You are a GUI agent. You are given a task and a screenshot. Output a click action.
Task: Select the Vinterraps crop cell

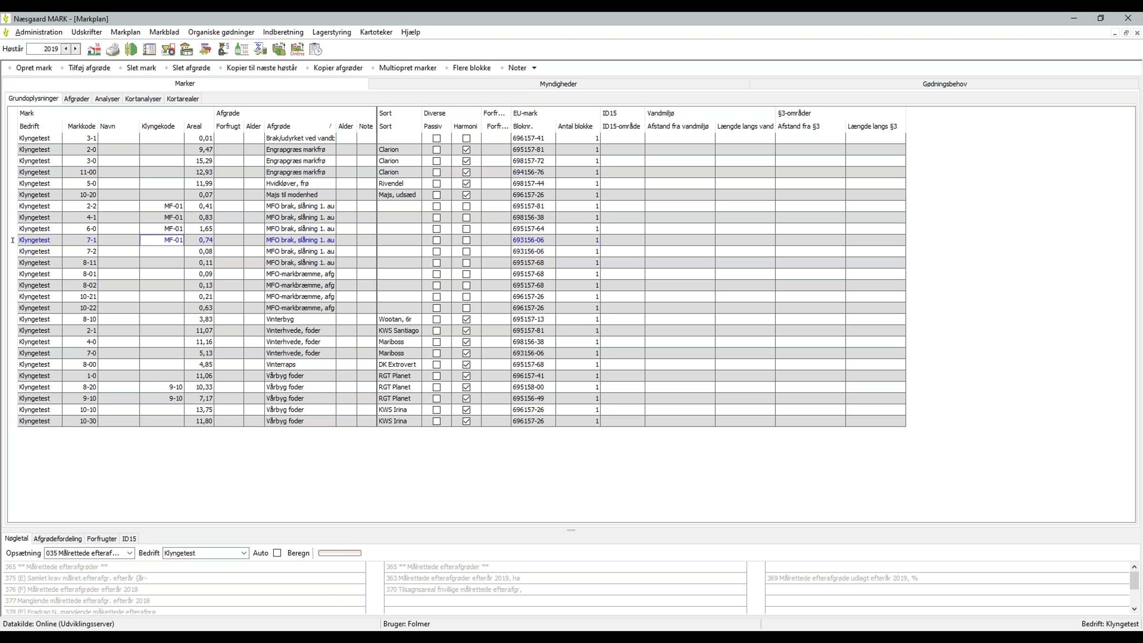(300, 364)
